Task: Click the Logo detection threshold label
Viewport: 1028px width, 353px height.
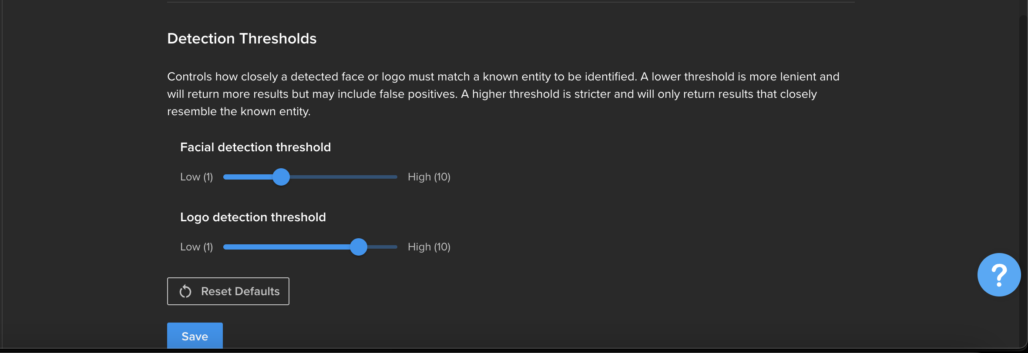Action: pos(253,217)
